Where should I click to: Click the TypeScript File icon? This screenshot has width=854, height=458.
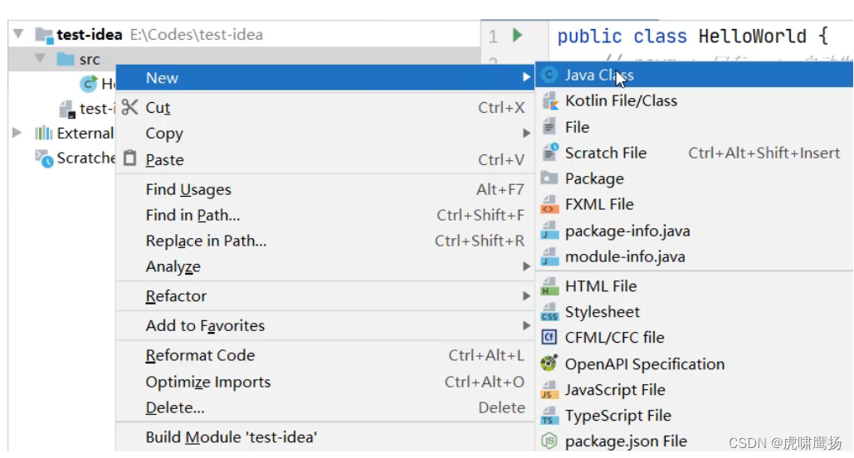pos(549,416)
